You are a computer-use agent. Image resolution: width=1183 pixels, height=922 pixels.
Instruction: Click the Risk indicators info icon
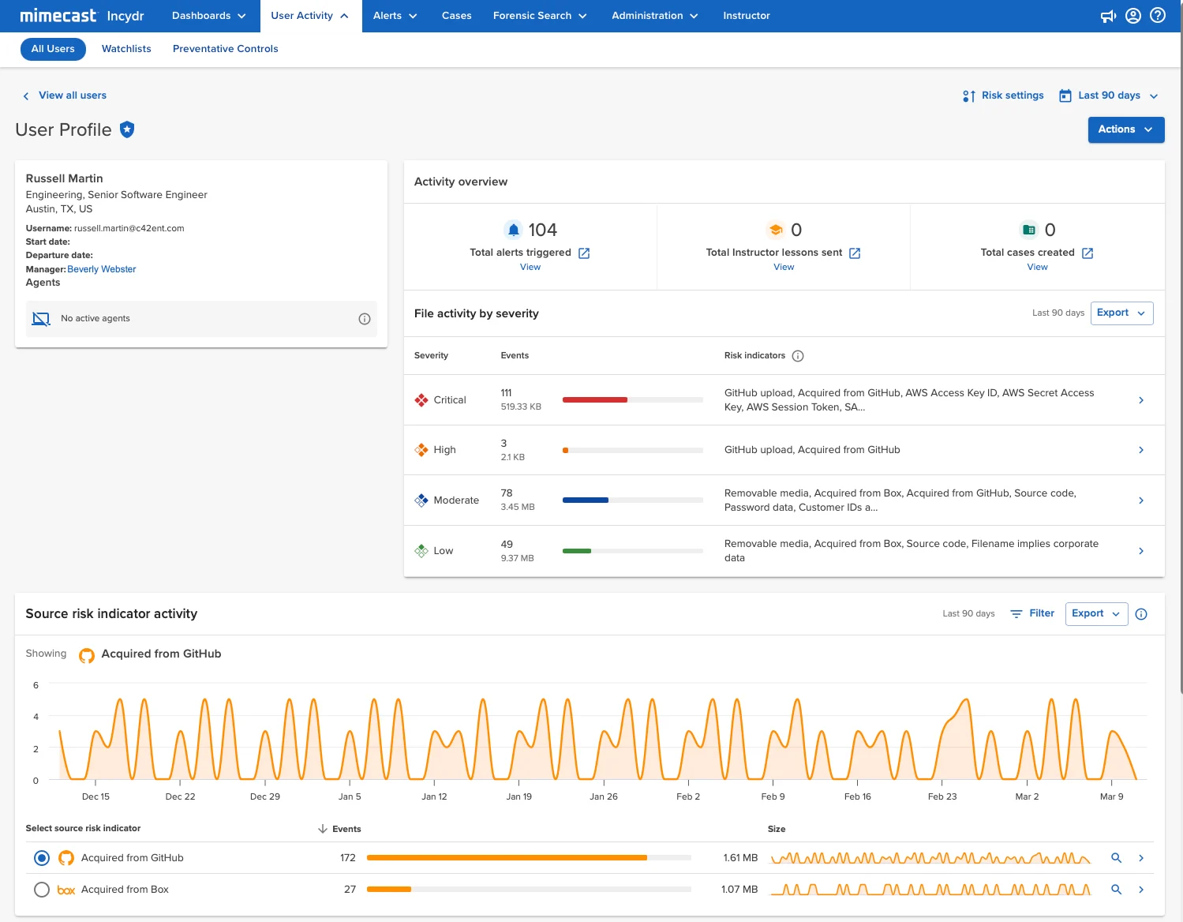[x=798, y=356]
